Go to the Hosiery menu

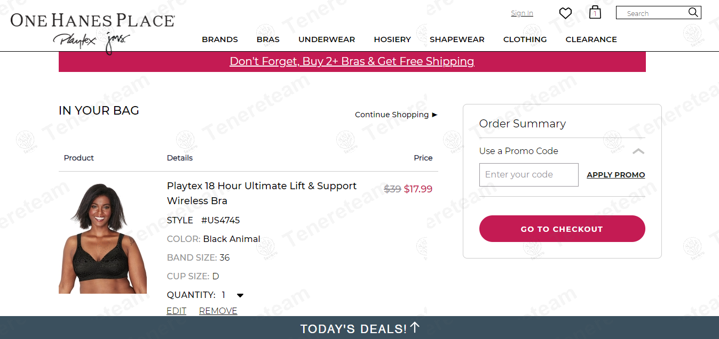tap(392, 39)
